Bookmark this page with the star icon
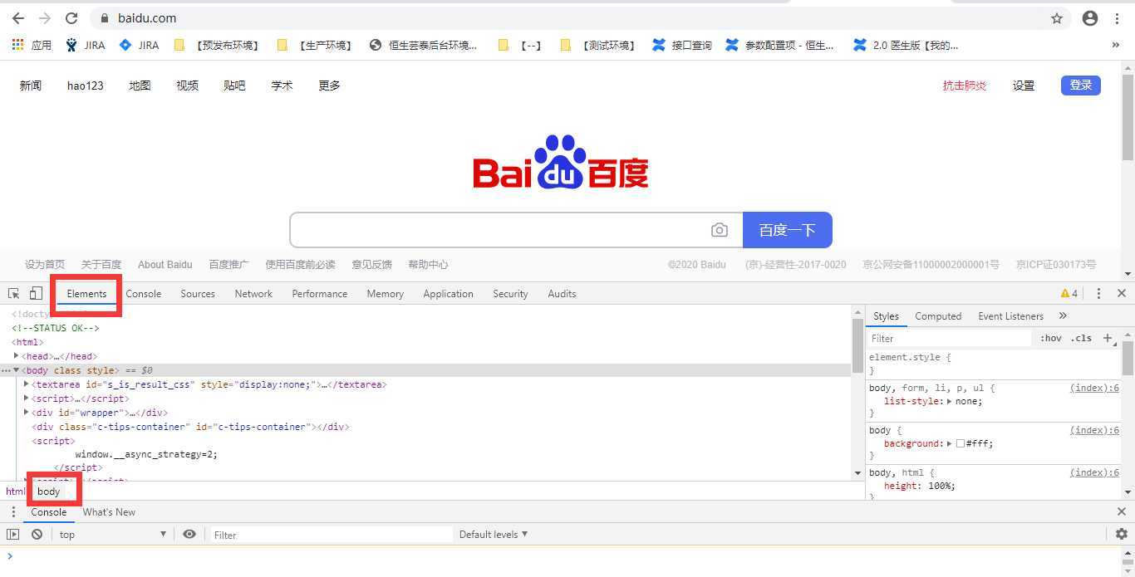Viewport: 1135px width, 577px height. pyautogui.click(x=1057, y=18)
